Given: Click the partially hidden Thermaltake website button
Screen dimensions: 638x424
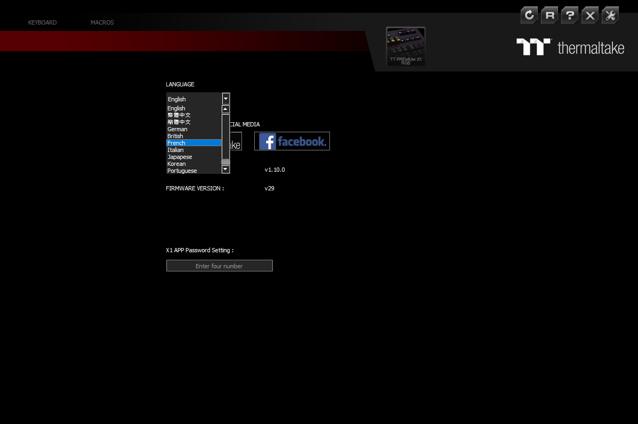Looking at the screenshot, I should [x=232, y=141].
